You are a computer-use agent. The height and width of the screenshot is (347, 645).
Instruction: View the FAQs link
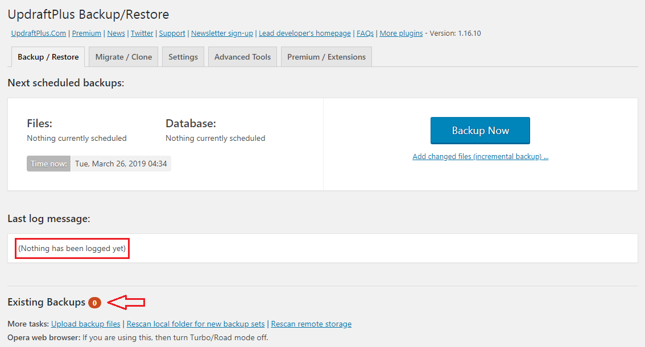coord(365,34)
